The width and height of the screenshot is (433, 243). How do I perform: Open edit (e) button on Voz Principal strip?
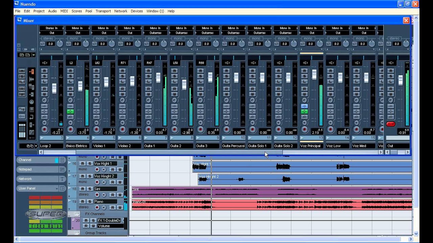click(304, 100)
